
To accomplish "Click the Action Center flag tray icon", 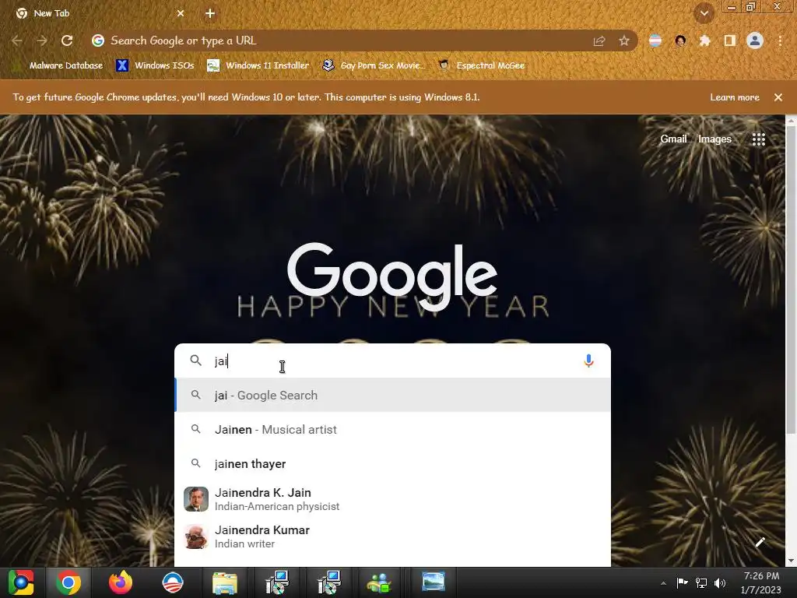I will [682, 583].
